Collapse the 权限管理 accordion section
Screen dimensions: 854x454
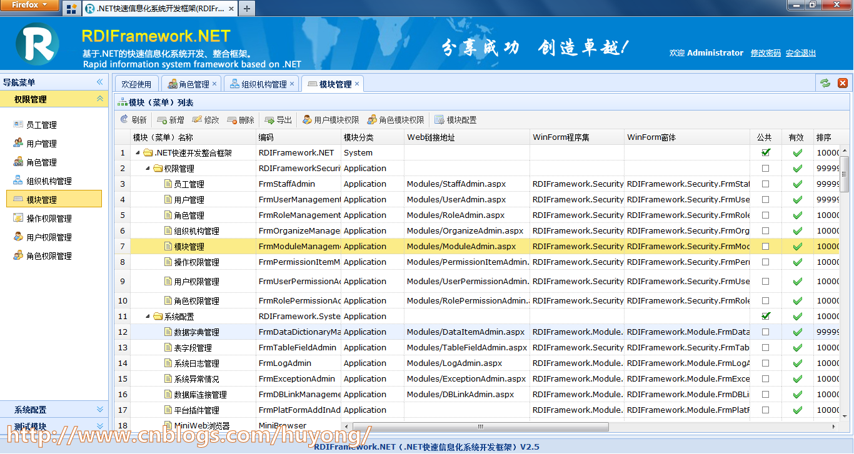coord(99,99)
